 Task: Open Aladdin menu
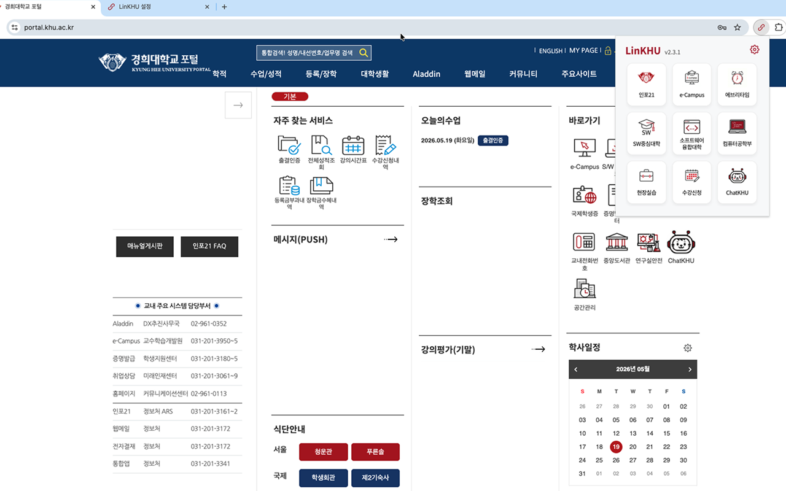[x=427, y=74]
